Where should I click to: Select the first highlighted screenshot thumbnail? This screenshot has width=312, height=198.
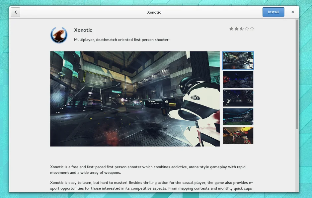(x=238, y=60)
